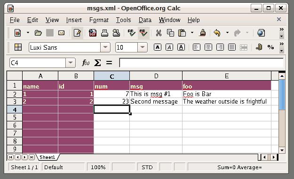Toggle bold formatting

[x=158, y=47]
